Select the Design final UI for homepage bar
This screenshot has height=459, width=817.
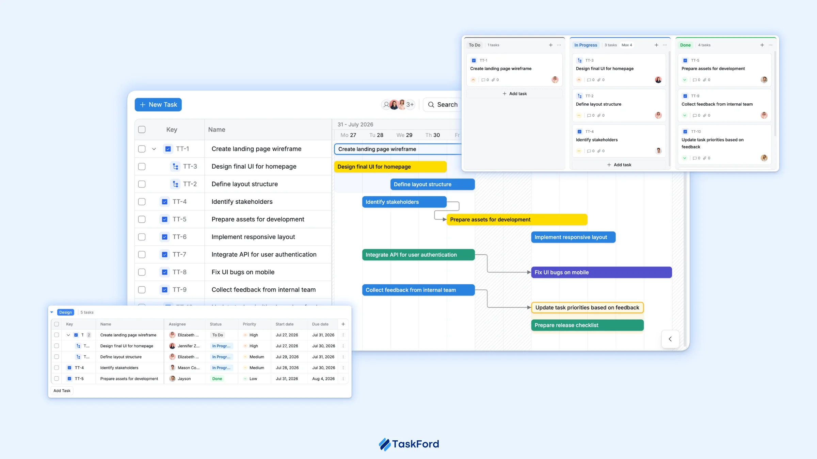click(x=390, y=167)
